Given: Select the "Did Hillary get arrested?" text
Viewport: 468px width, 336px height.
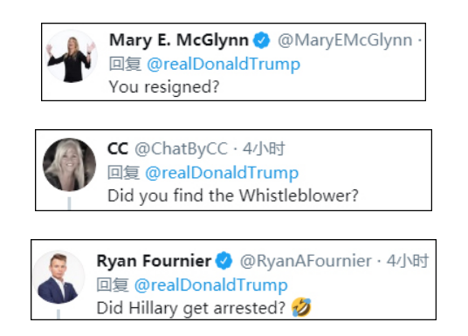Looking at the screenshot, I should (191, 308).
